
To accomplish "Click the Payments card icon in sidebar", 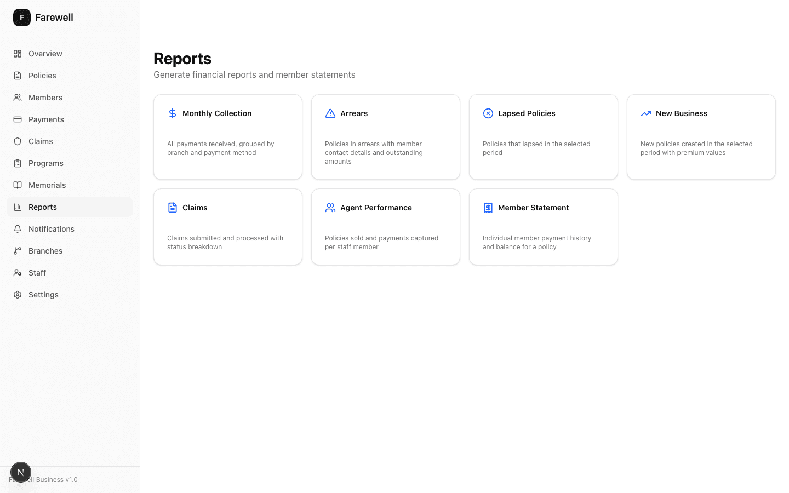I will click(17, 119).
